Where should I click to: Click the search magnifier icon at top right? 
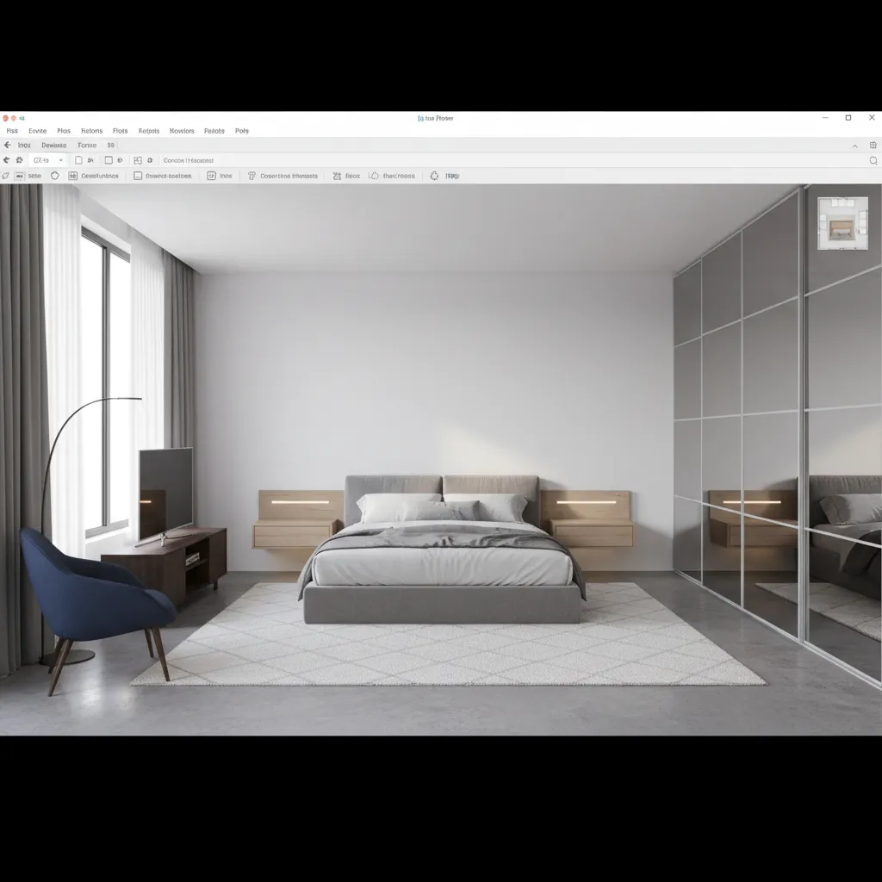coord(875,160)
